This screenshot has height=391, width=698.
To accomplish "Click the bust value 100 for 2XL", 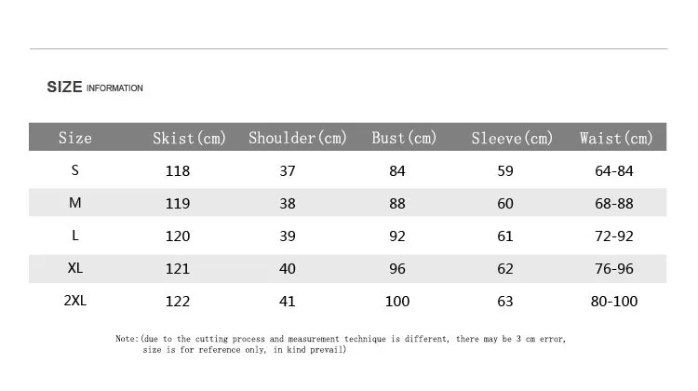I will (397, 302).
